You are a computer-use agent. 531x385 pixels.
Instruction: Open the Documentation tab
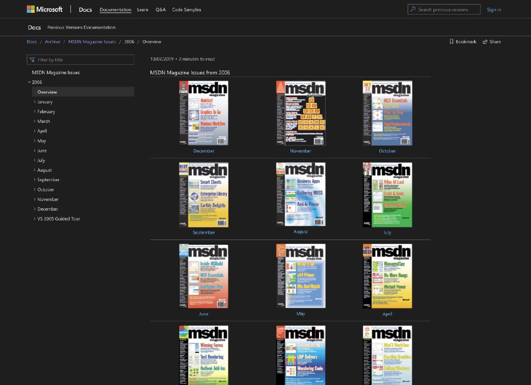coord(115,10)
